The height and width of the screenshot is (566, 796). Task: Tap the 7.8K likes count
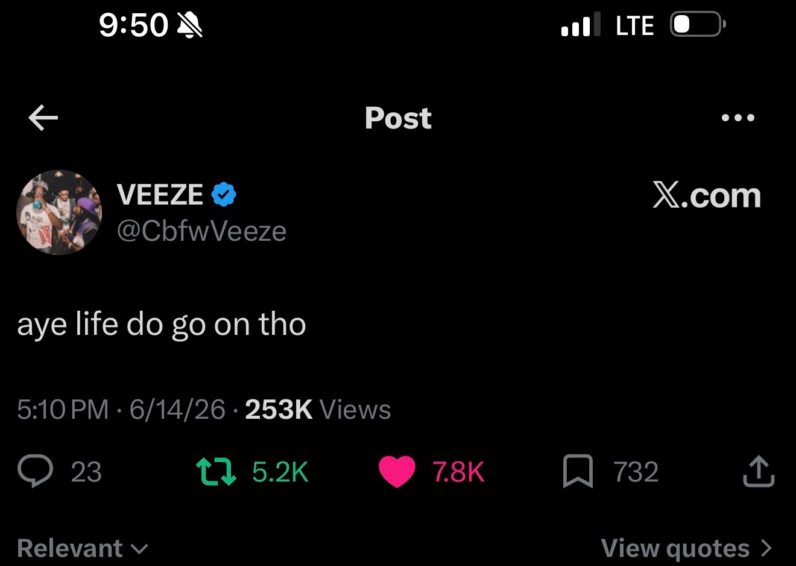click(x=458, y=472)
